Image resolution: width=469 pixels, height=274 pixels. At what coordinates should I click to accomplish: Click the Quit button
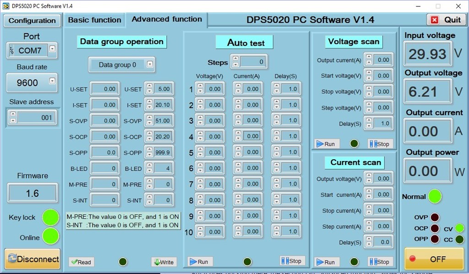446,20
